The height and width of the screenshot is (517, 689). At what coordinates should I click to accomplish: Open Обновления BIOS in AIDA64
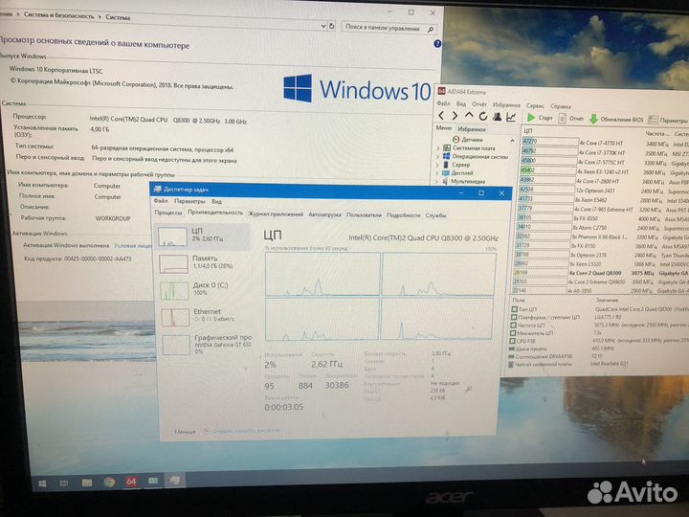pyautogui.click(x=616, y=119)
